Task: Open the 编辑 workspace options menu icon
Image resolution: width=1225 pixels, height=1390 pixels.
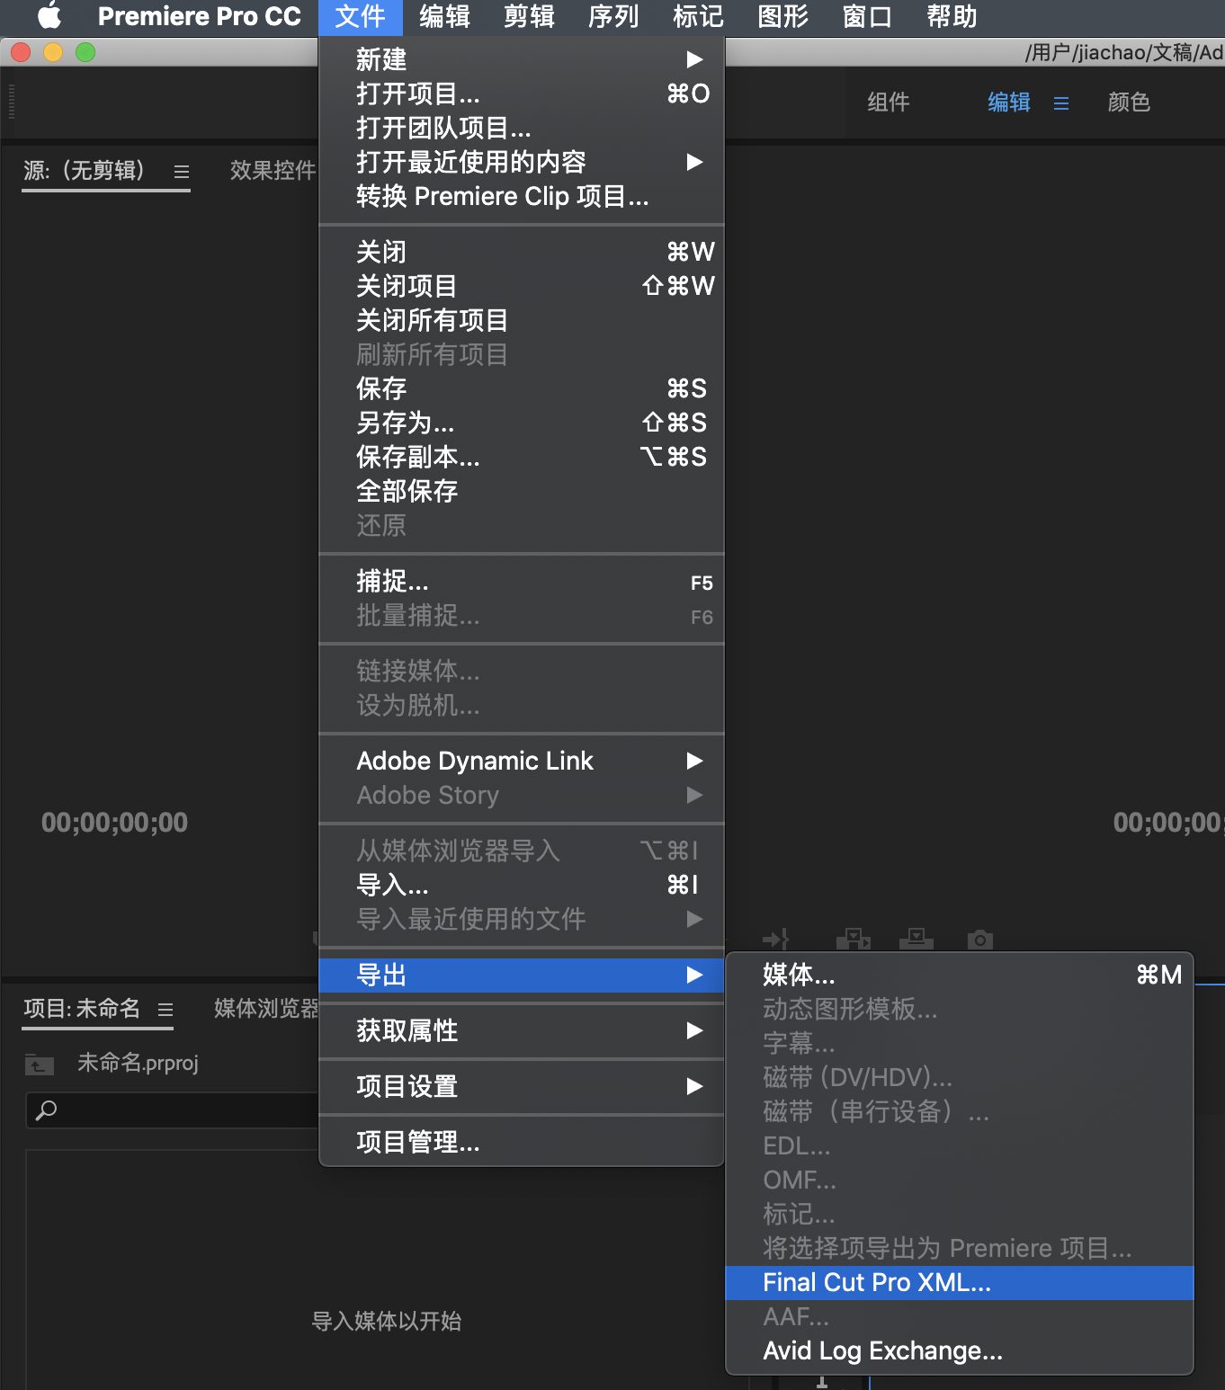Action: point(1061,103)
